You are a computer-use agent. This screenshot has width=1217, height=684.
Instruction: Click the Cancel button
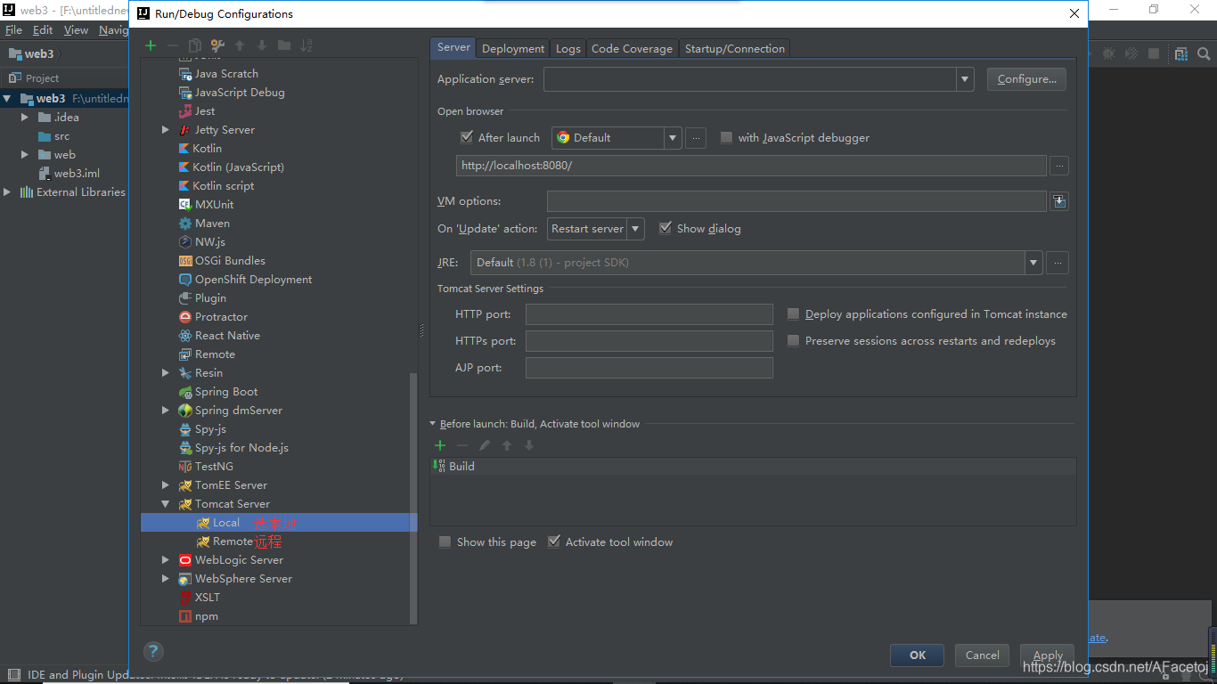tap(983, 655)
